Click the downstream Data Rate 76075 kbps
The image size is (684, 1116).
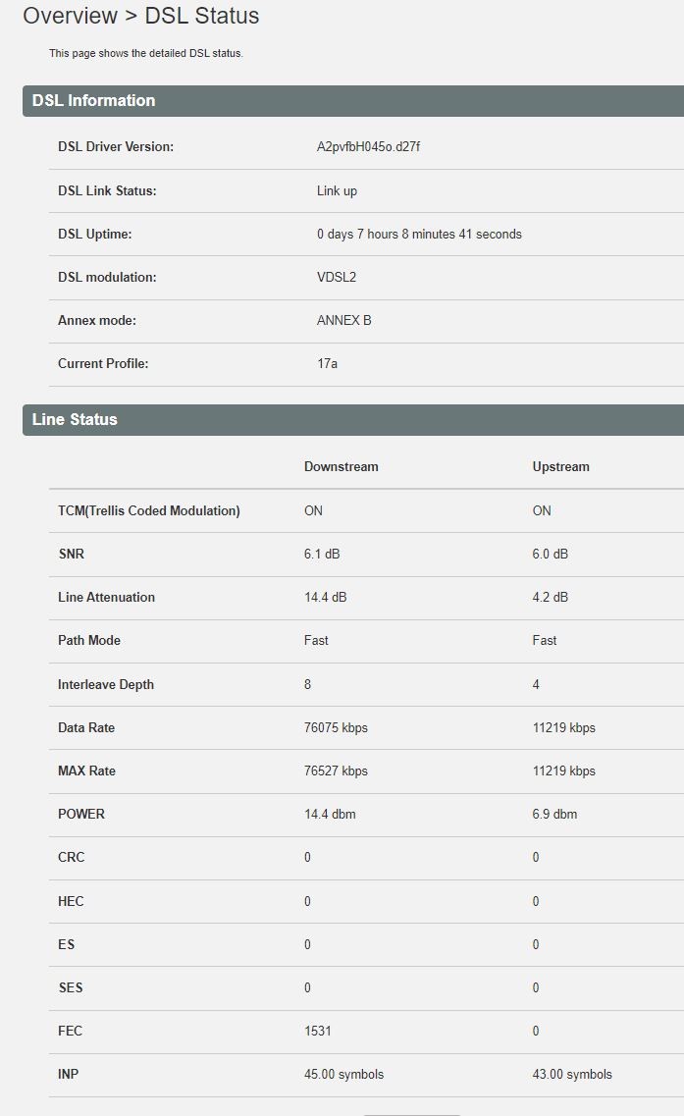click(336, 727)
